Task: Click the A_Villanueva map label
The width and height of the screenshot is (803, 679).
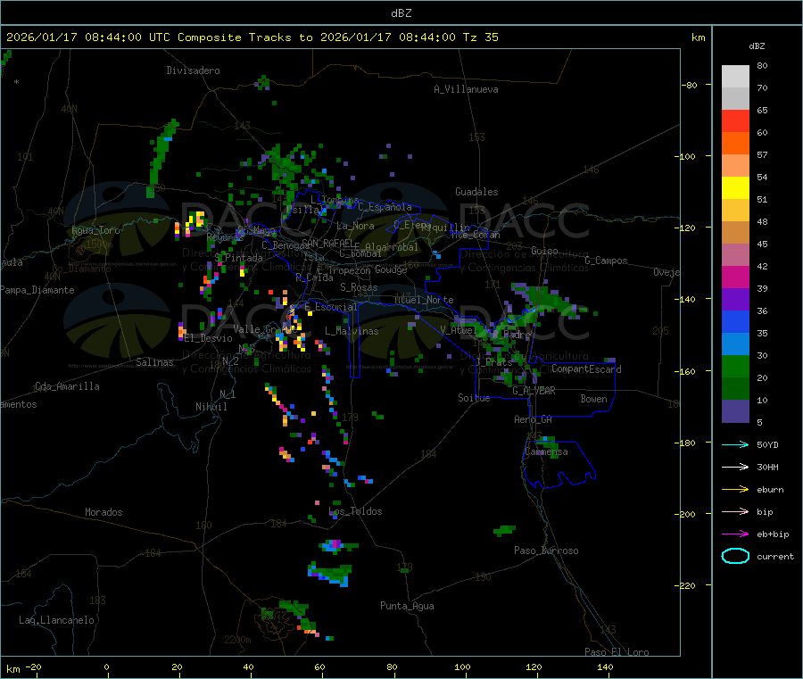Action: click(x=466, y=89)
